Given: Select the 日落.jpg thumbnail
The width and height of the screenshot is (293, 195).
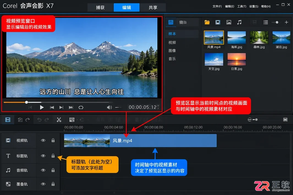Looking at the screenshot, I should 237,59.
